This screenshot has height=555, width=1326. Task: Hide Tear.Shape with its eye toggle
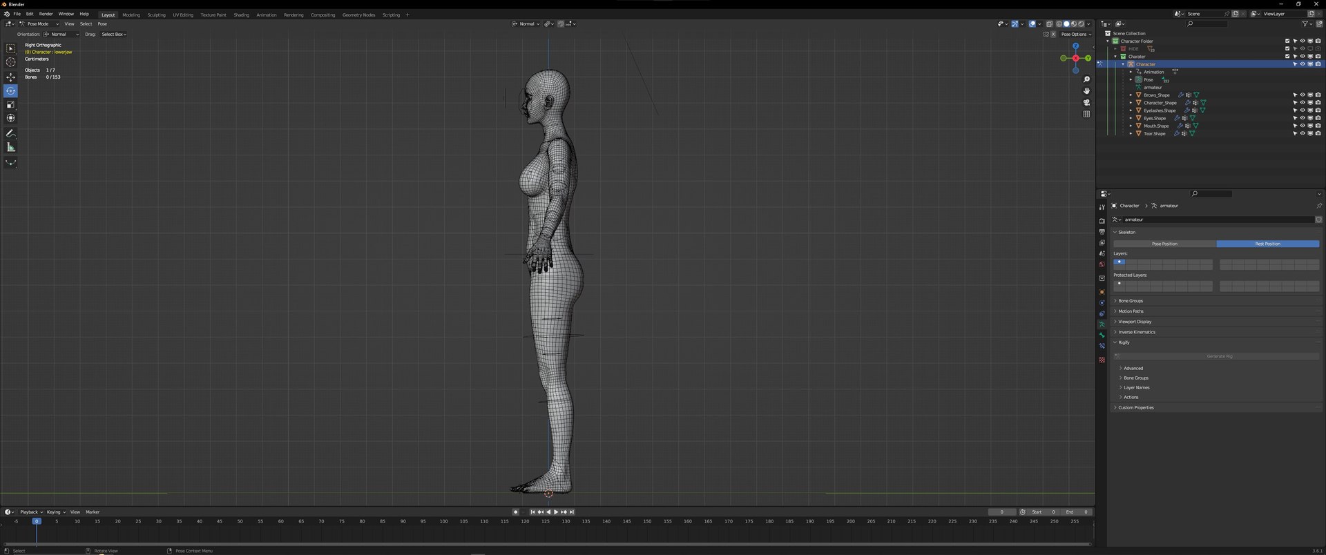tap(1303, 134)
